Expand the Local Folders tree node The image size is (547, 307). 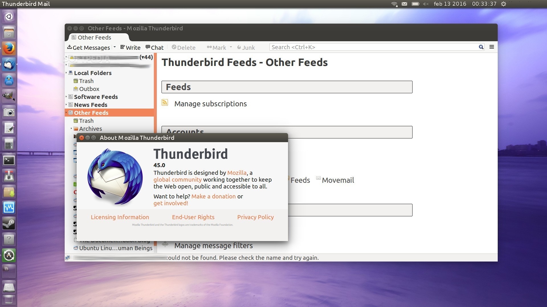(x=66, y=73)
